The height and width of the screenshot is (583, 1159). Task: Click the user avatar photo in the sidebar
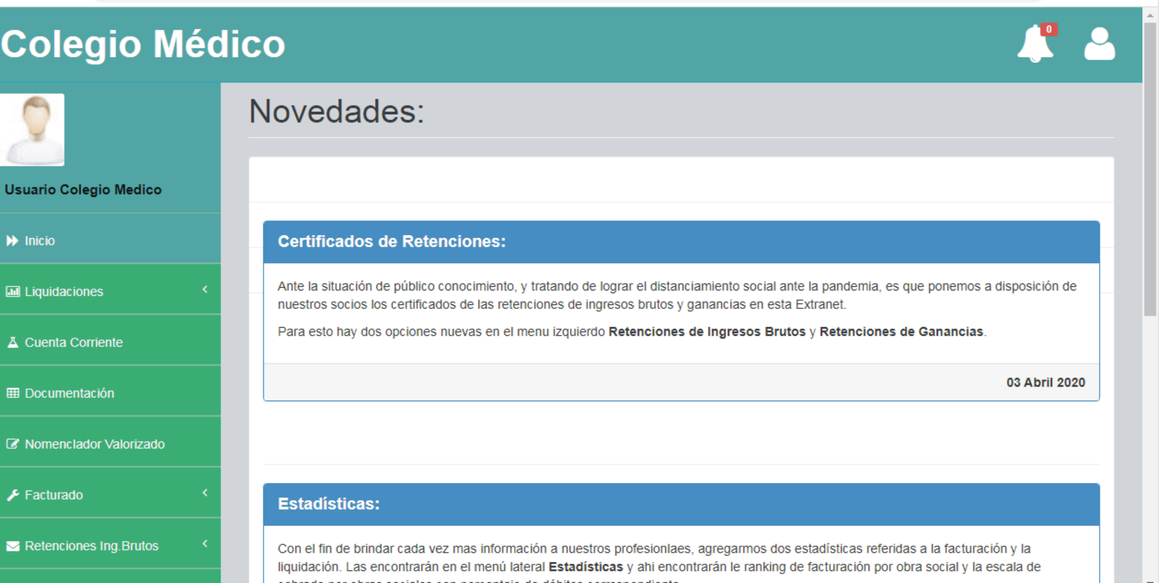pyautogui.click(x=32, y=130)
